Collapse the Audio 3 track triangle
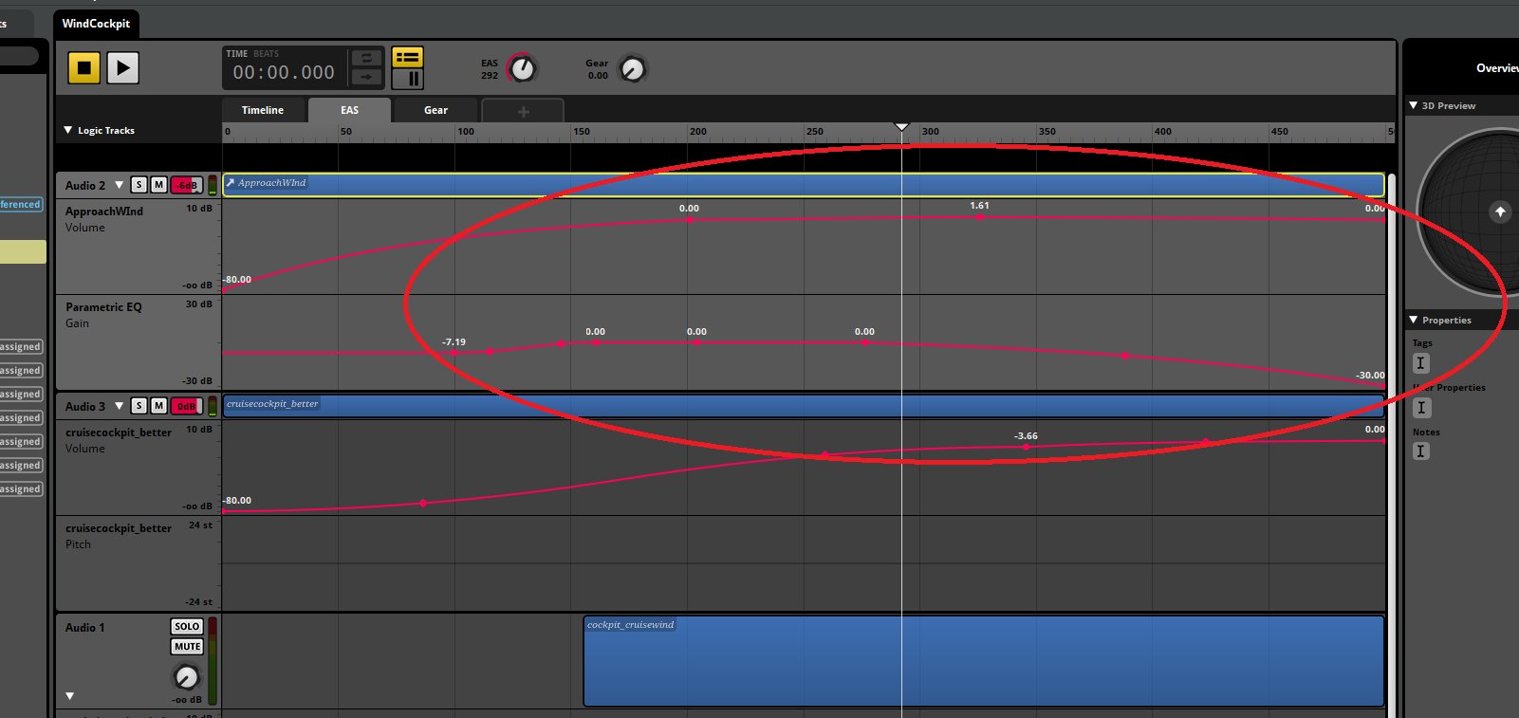The width and height of the screenshot is (1519, 718). pos(119,406)
